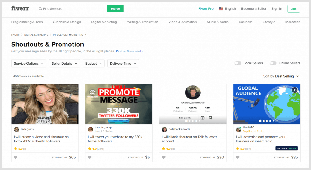Click the bookmark icon in calebeckenrode thumbnail
Image resolution: width=311 pixels, height=170 pixels.
(x=210, y=118)
